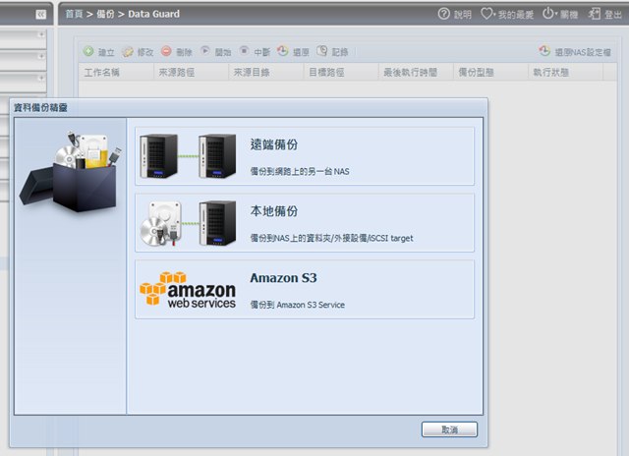Sort by the 執行狀態 column header
Viewport: 629px width, 456px height.
point(566,72)
